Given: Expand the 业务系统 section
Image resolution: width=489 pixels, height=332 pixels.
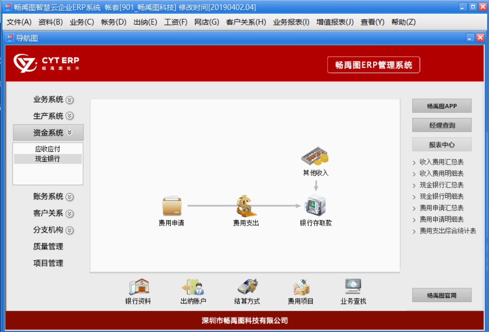Looking at the screenshot, I should click(53, 100).
